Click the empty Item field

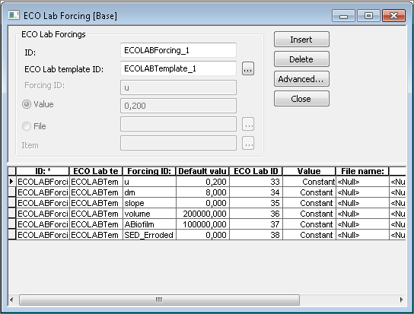click(x=178, y=143)
